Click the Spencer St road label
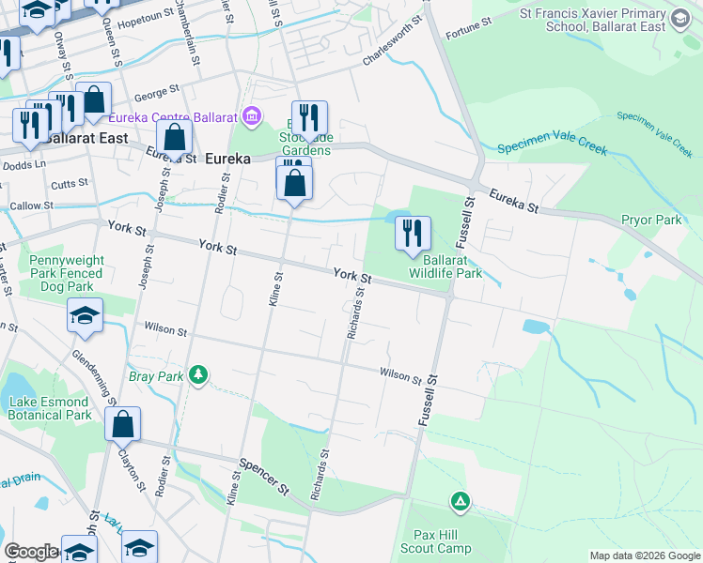703x563 pixels. pos(263,477)
